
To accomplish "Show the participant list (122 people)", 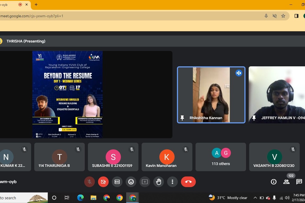I will pos(286,182).
